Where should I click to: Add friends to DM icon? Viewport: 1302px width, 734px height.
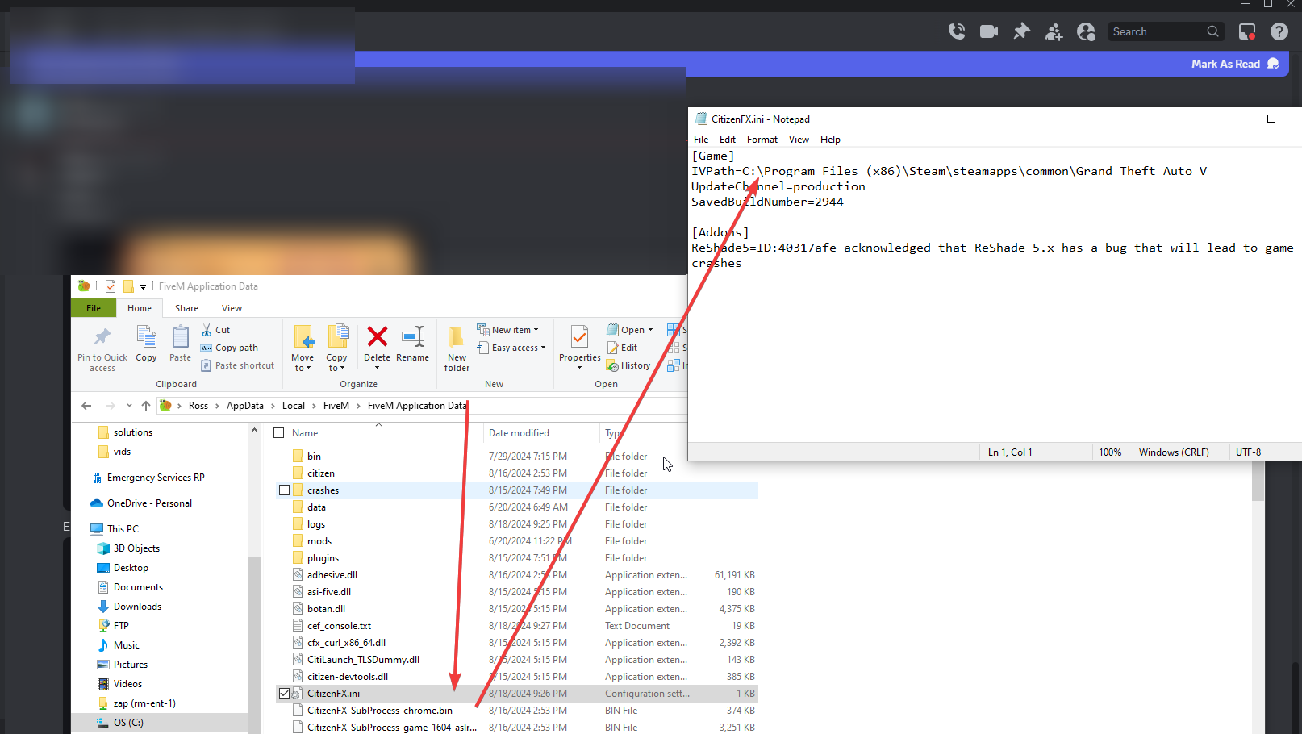click(x=1054, y=31)
